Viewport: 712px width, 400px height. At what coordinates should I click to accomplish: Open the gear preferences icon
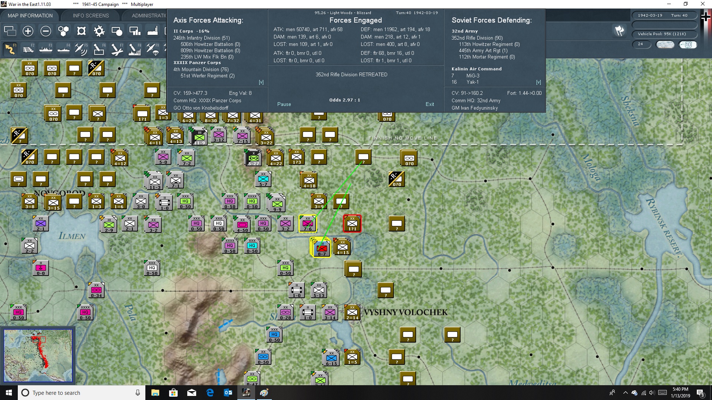click(x=99, y=31)
